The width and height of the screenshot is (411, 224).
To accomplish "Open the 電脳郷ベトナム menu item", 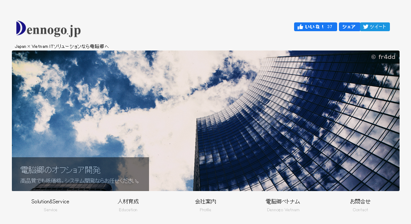I will 283,202.
